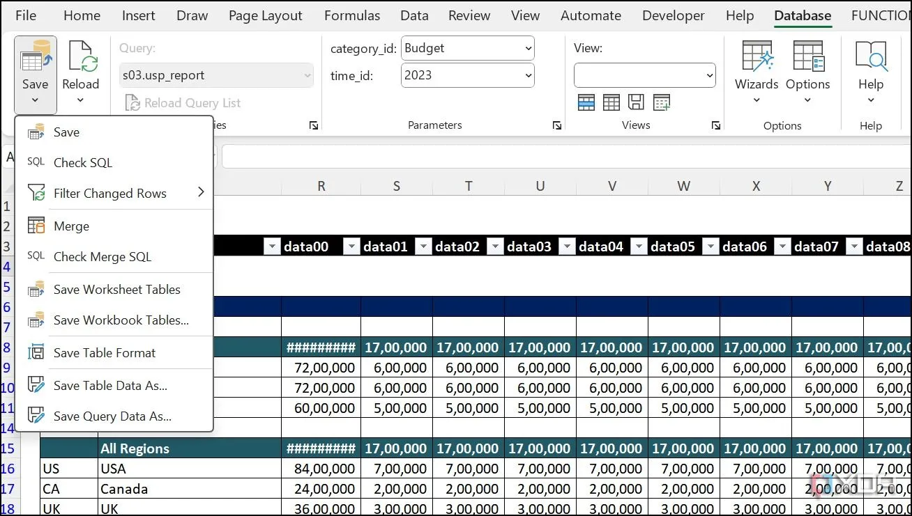Open the View combo box
The image size is (912, 516).
point(645,75)
